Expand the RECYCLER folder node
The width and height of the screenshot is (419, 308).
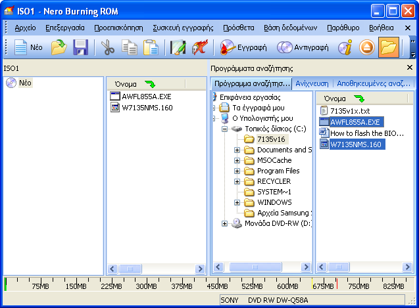[237, 181]
